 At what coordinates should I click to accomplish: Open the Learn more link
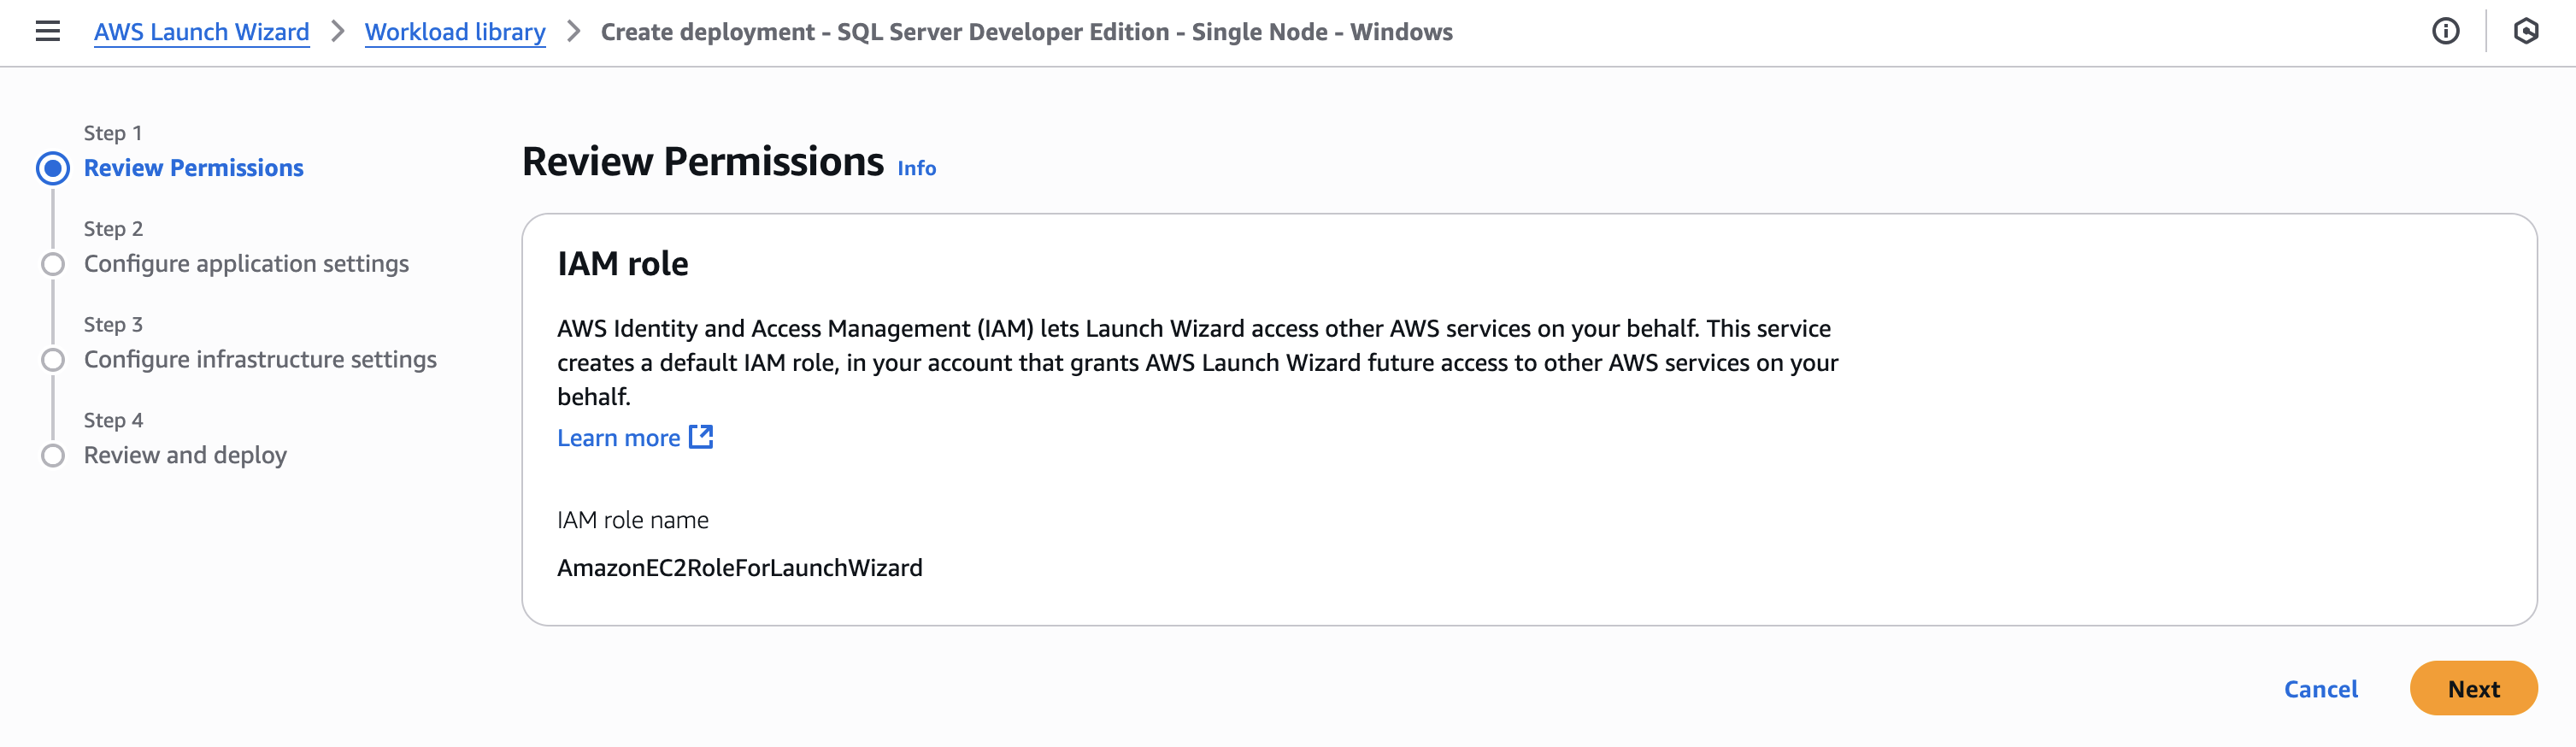[619, 437]
